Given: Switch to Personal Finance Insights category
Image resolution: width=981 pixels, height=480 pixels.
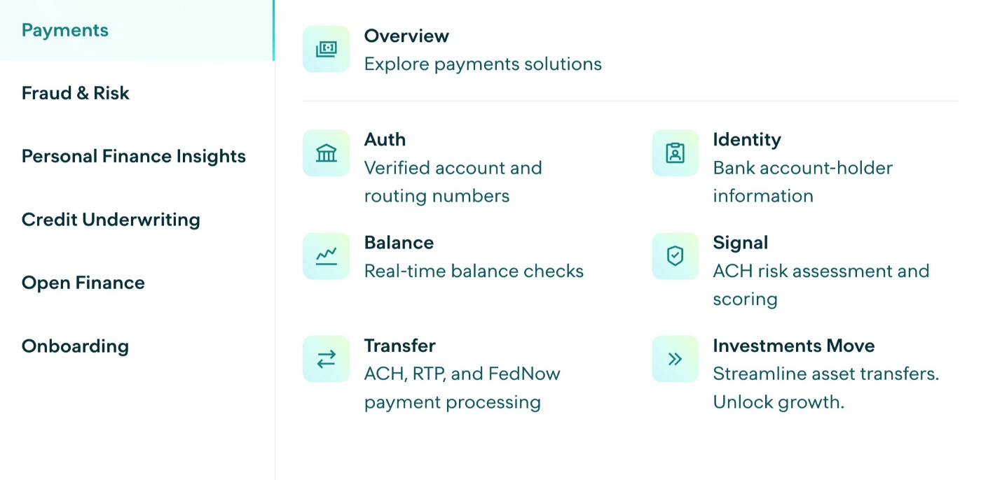Looking at the screenshot, I should pyautogui.click(x=134, y=156).
